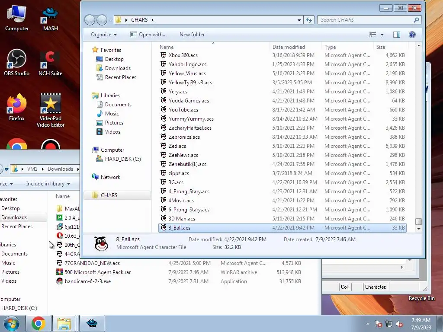The image size is (443, 332).
Task: Click the refresh button beside the address bar
Action: pos(309,20)
